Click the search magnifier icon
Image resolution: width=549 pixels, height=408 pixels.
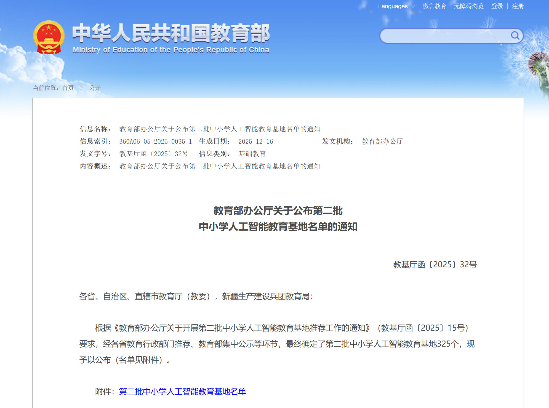pyautogui.click(x=516, y=35)
